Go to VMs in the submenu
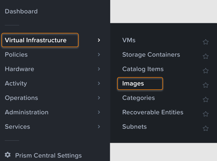The height and width of the screenshot is (161, 217). [129, 40]
